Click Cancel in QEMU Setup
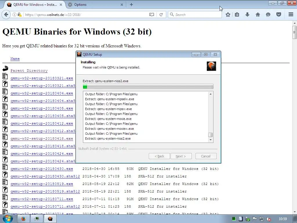The width and height of the screenshot is (297, 223). [206, 156]
